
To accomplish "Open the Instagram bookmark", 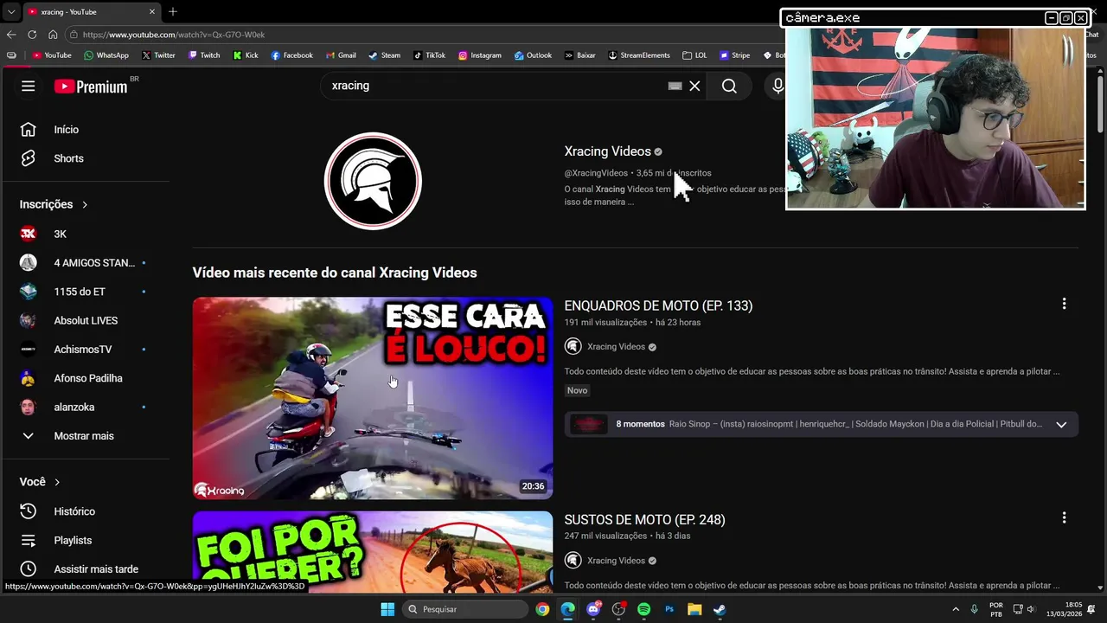I will (480, 55).
